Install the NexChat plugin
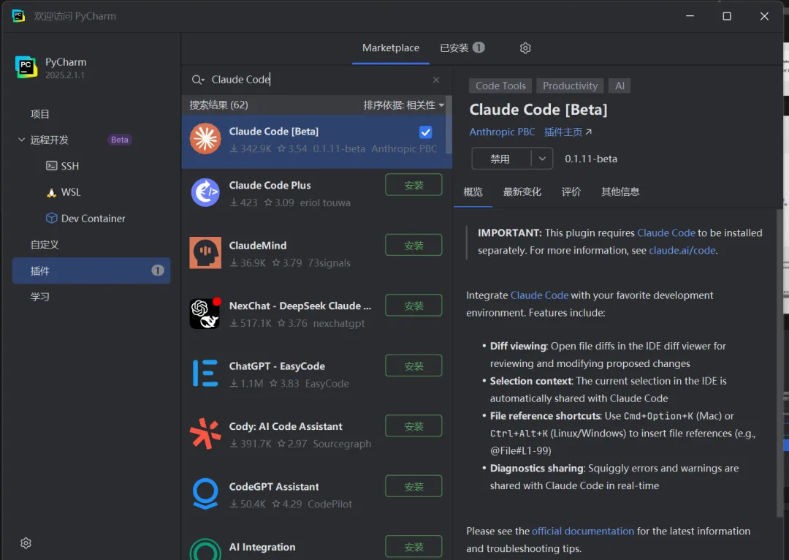789x560 pixels. [x=413, y=305]
